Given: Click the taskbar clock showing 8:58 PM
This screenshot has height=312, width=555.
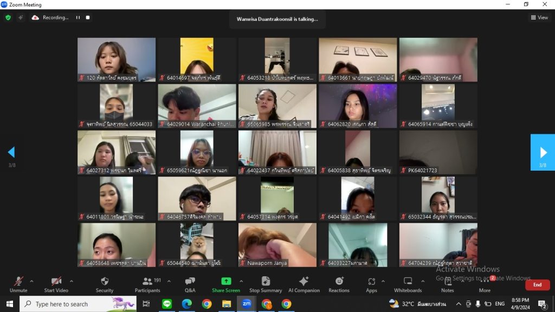Looking at the screenshot, I should pos(520,304).
